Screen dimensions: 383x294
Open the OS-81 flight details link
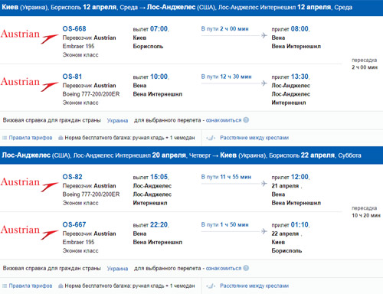[72, 77]
